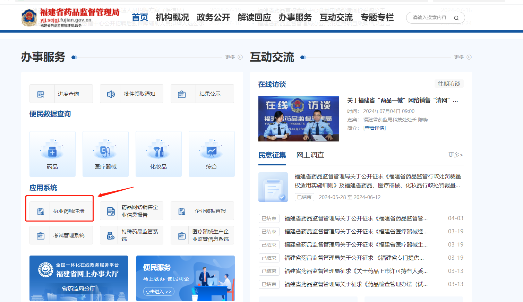
Task: Click the arrow icon beside 互动交流 更多
Action: [x=469, y=57]
